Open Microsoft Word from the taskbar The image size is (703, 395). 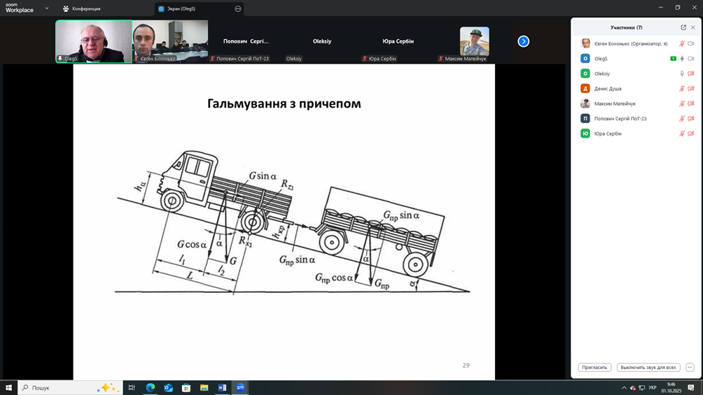[x=222, y=387]
